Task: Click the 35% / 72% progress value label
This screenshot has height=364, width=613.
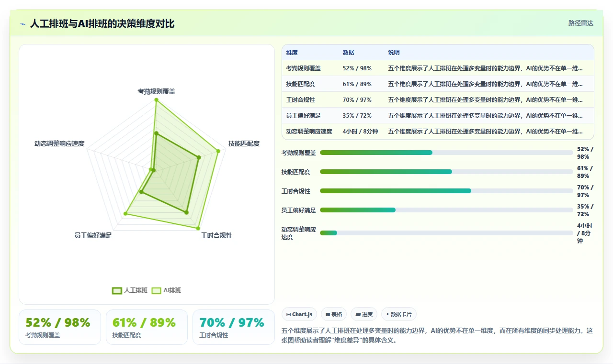Action: point(585,210)
